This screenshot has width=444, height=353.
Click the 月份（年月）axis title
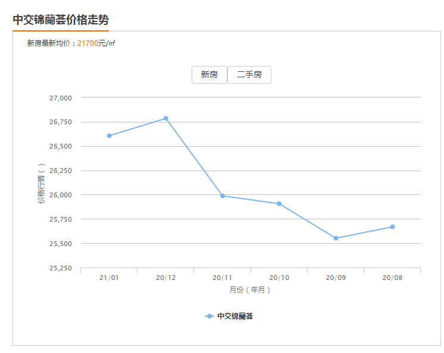pyautogui.click(x=250, y=290)
